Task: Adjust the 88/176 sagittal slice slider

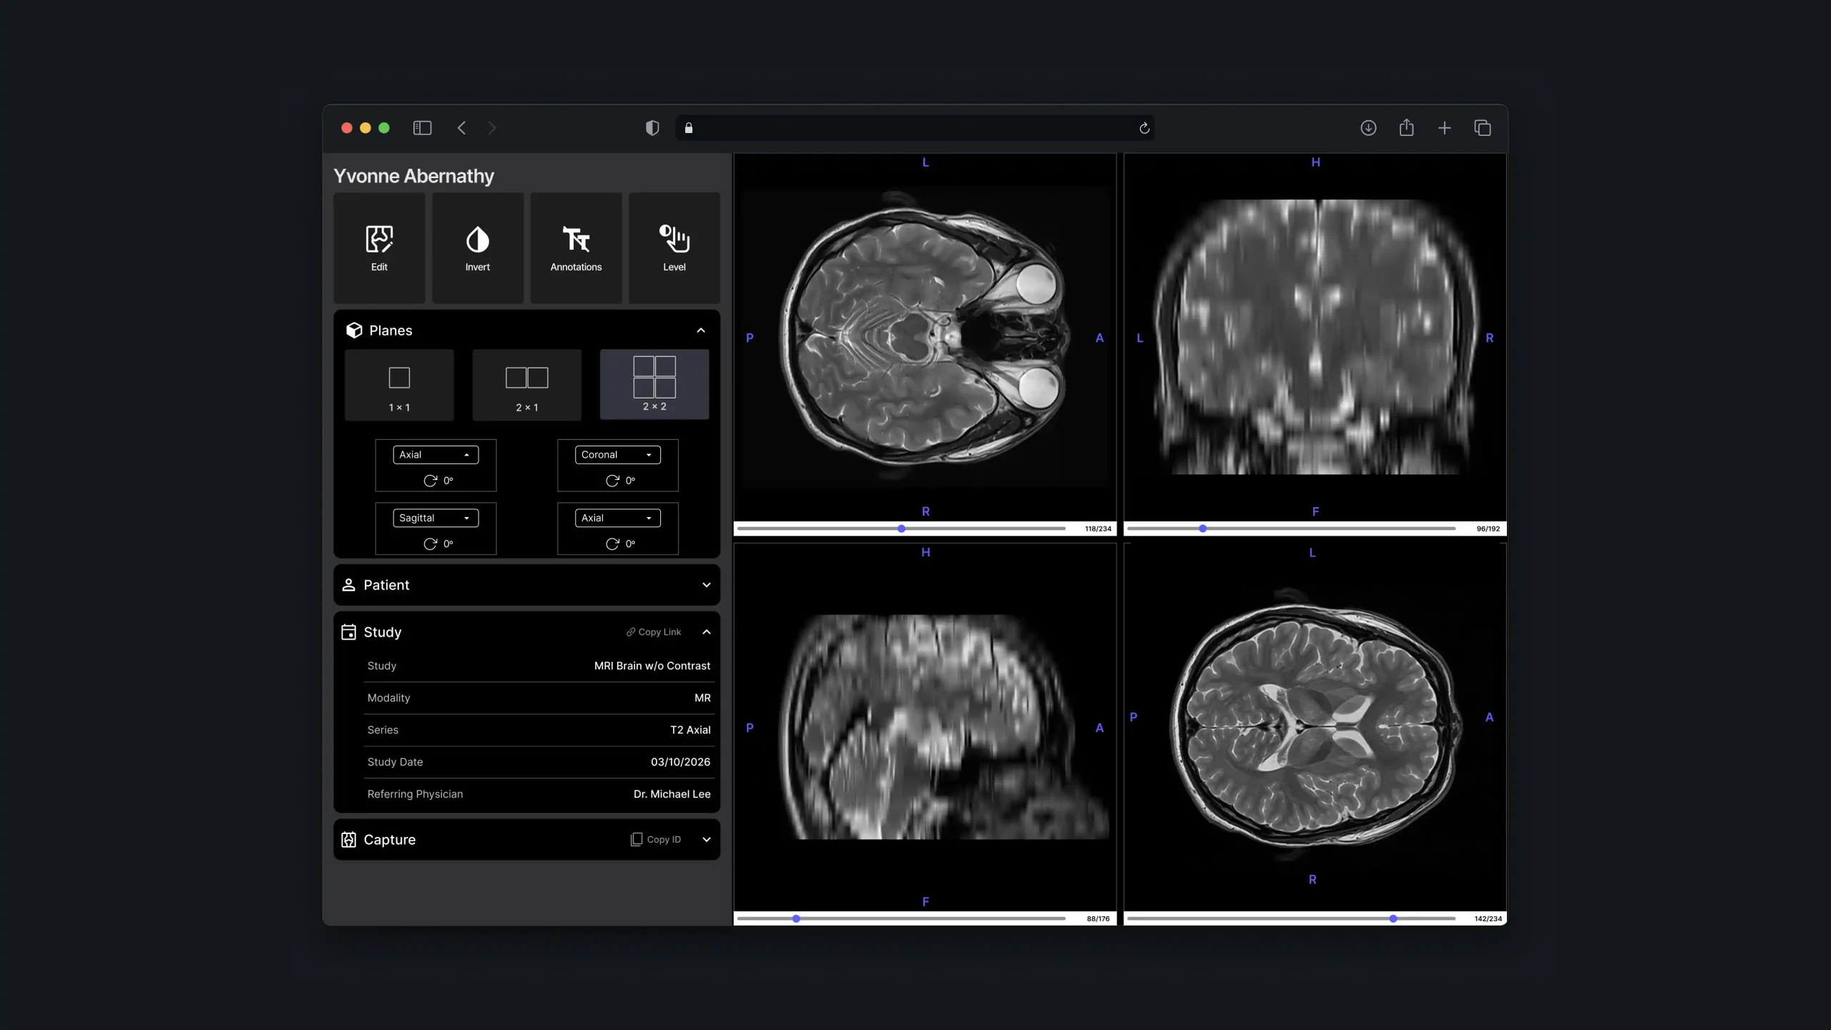Action: (x=901, y=918)
